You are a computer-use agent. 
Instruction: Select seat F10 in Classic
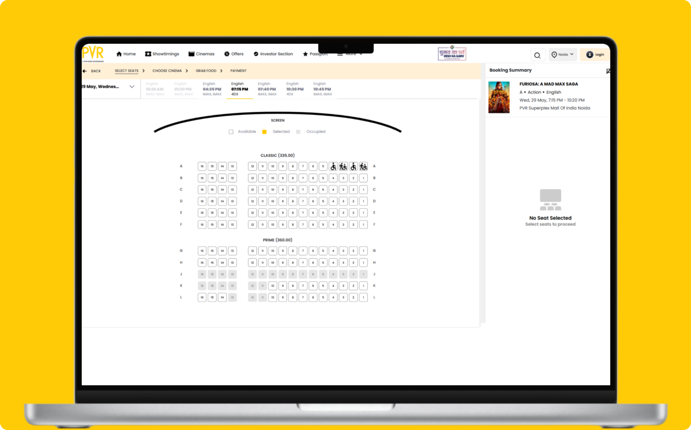pos(273,224)
